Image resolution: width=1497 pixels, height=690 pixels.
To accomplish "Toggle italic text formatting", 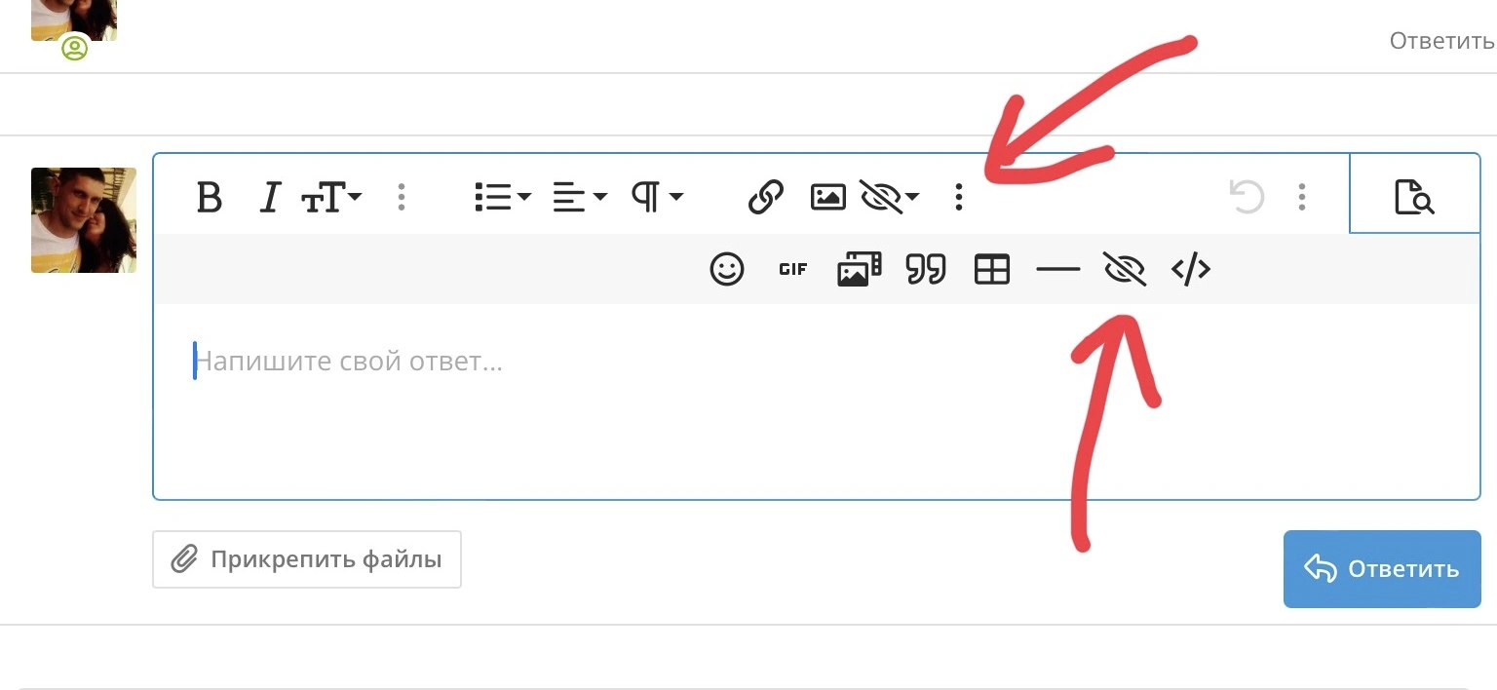I will (x=270, y=198).
